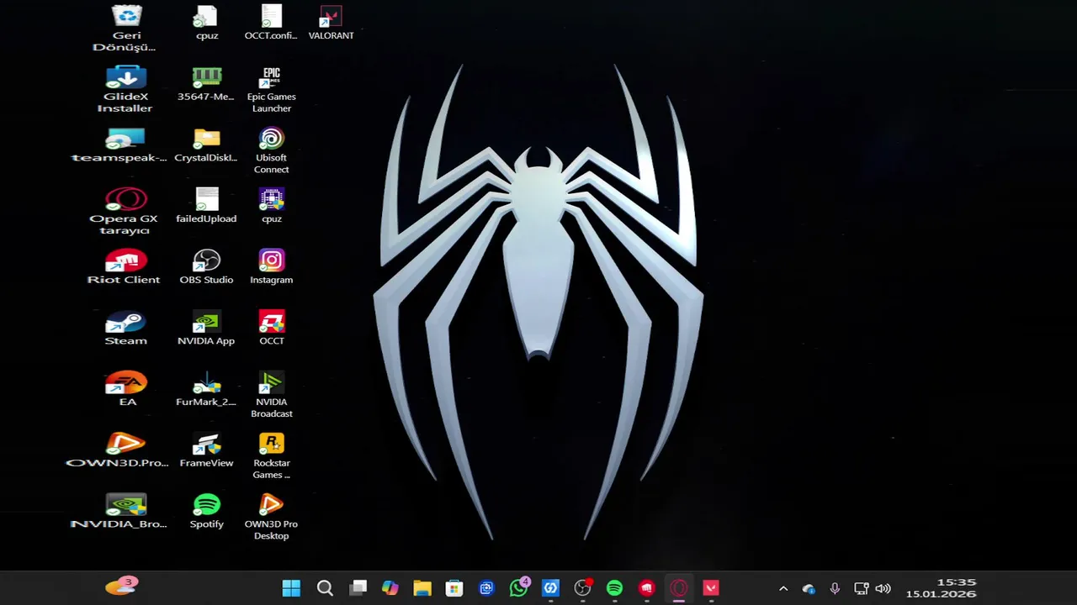This screenshot has width=1077, height=605.
Task: Select the Recycle Bin (Geri Dönüşü...) desktop icon
Action: [x=126, y=28]
